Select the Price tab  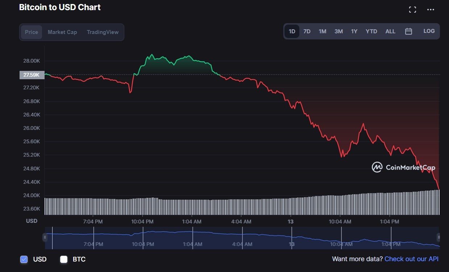pos(32,32)
